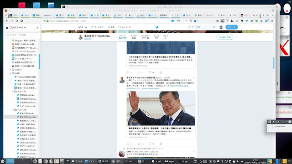Collapse the グループA folder
Screen dimensions: 292x164
coord(13,92)
